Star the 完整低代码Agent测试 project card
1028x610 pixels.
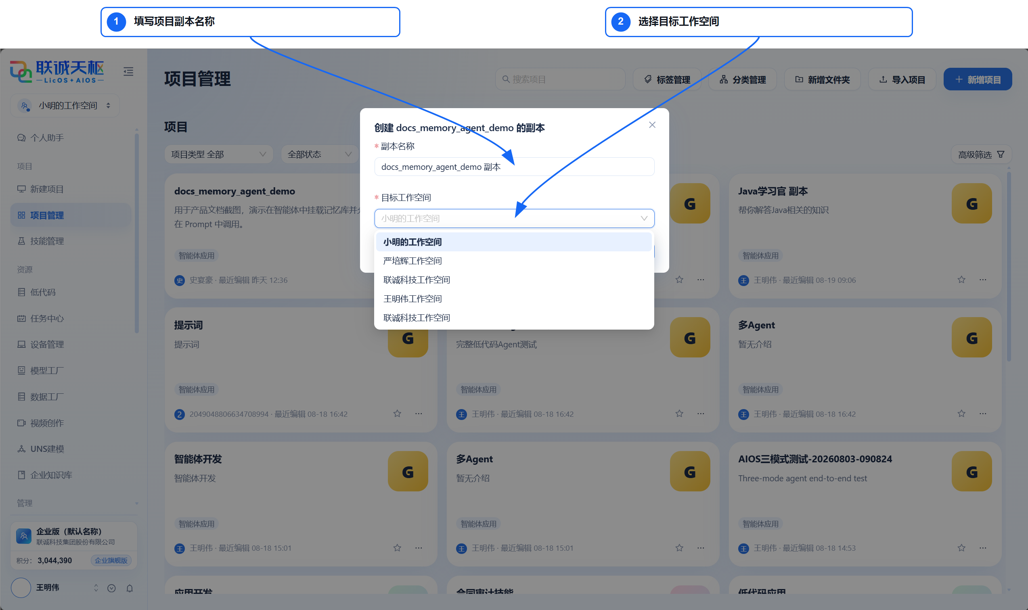pyautogui.click(x=679, y=414)
